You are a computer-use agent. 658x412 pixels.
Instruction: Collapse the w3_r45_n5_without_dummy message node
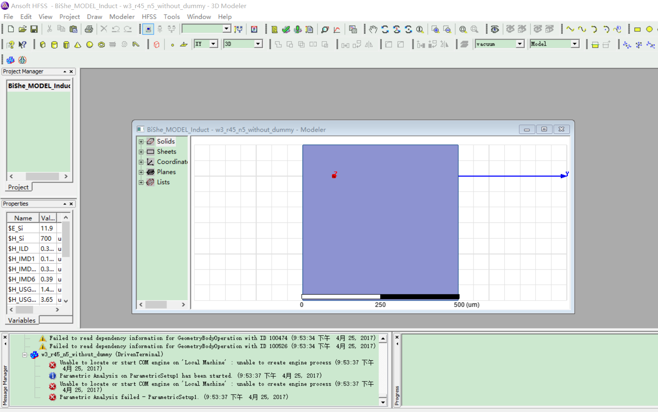point(25,355)
